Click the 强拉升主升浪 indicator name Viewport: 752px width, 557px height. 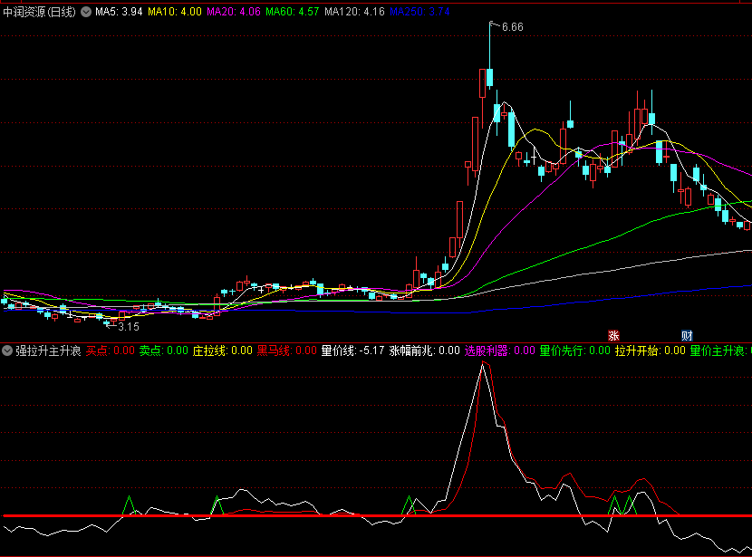(x=48, y=351)
